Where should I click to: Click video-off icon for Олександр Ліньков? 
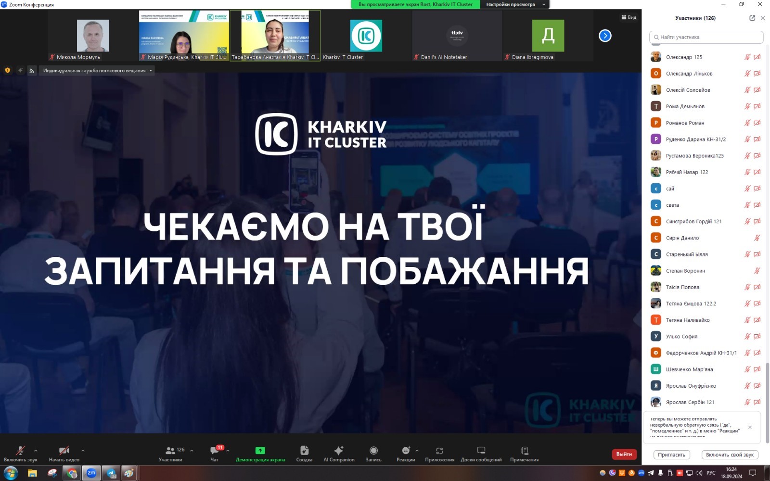(x=757, y=74)
